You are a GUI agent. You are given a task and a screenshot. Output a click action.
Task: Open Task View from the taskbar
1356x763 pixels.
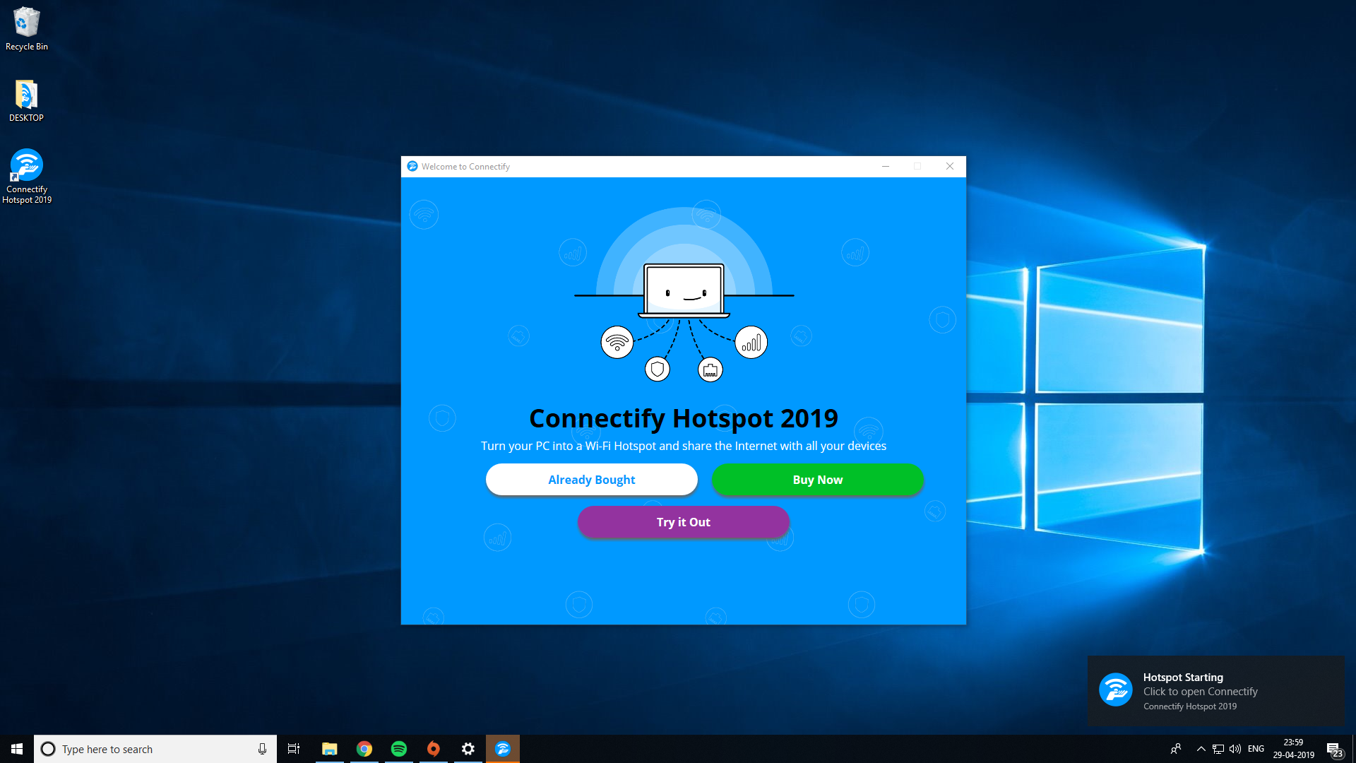click(x=294, y=749)
